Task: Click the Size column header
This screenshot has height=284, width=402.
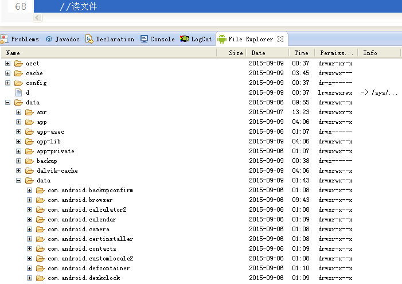Action: pos(232,53)
